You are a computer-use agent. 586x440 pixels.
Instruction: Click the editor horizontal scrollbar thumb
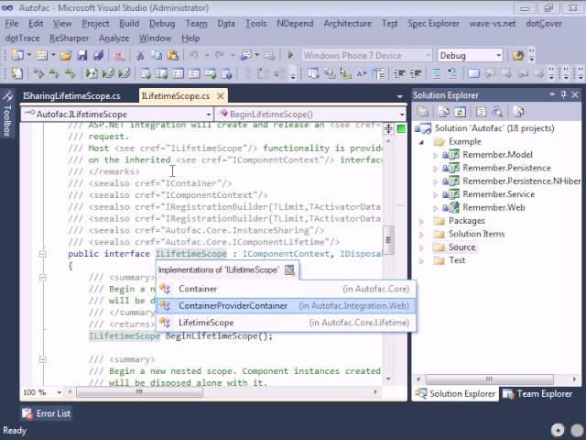[x=139, y=392]
